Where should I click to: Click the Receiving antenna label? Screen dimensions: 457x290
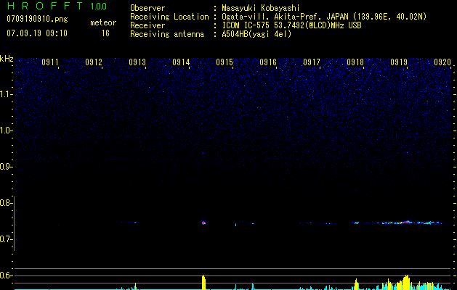click(167, 34)
